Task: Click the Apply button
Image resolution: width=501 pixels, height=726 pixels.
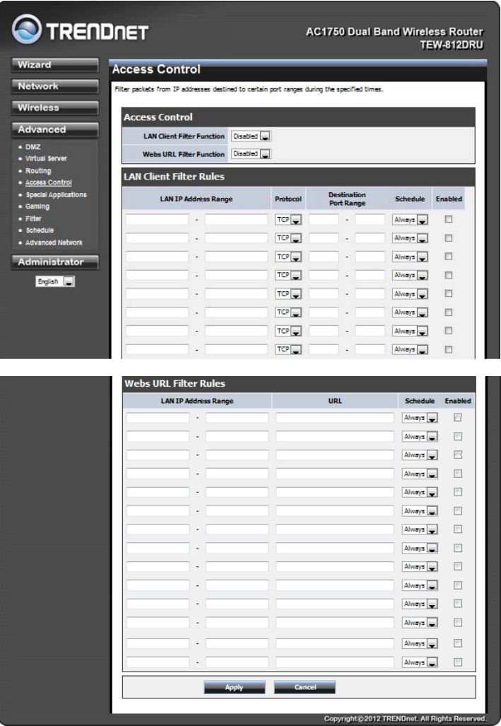Action: pos(235,687)
